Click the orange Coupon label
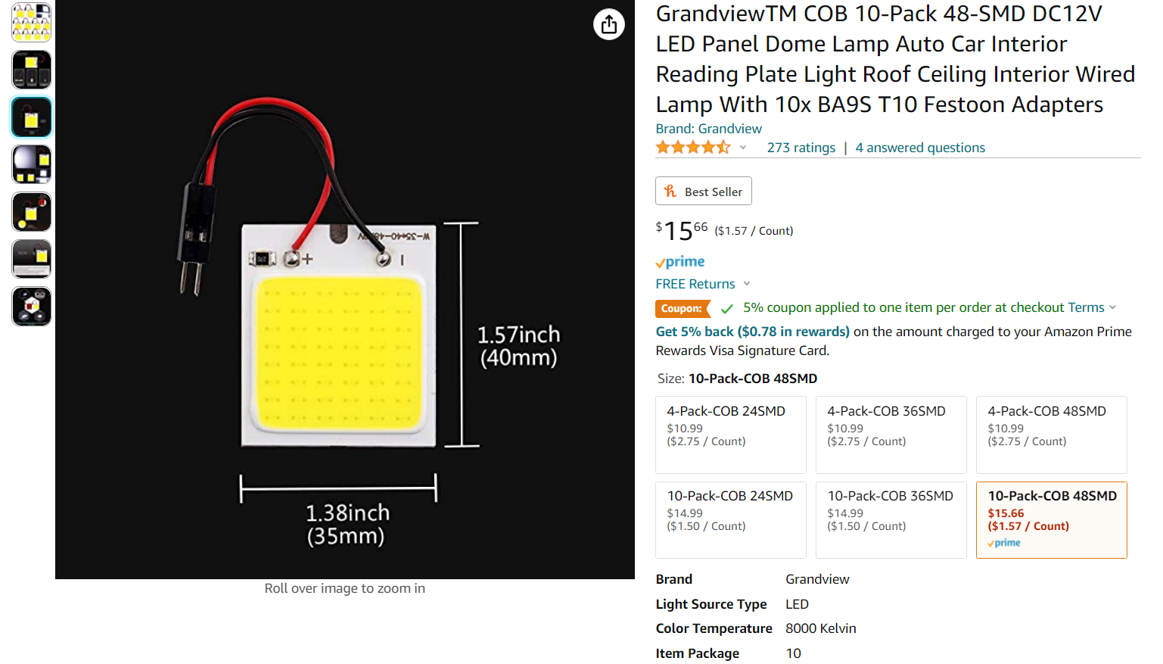The width and height of the screenshot is (1163, 664). [682, 308]
